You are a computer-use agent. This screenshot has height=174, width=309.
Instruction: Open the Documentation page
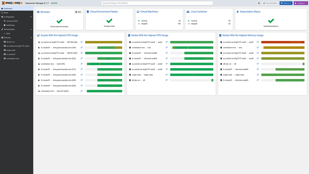pos(270,3)
